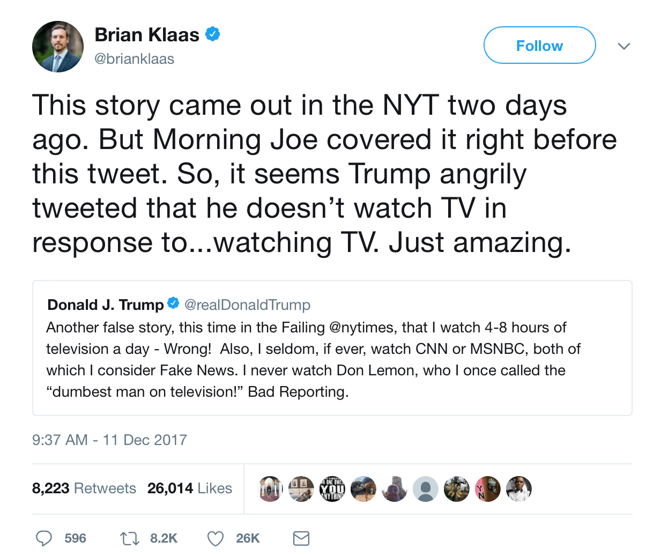
Task: Click Brian Klaas's verified badge
Action: [213, 34]
